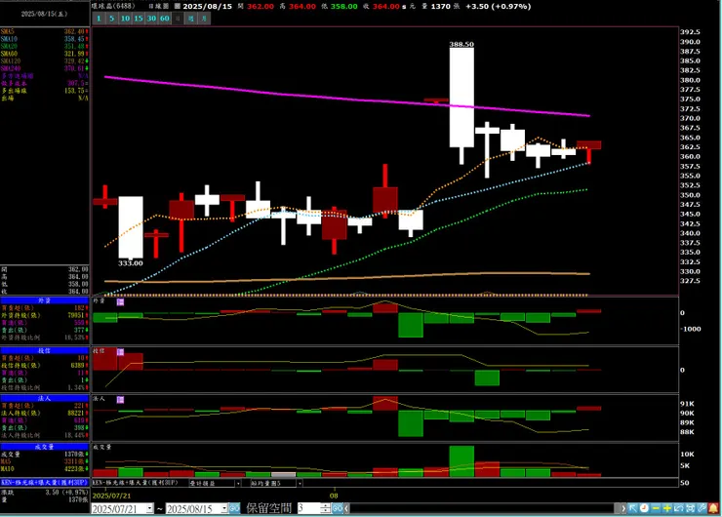Click the 08 month marker on time axis

coord(334,496)
